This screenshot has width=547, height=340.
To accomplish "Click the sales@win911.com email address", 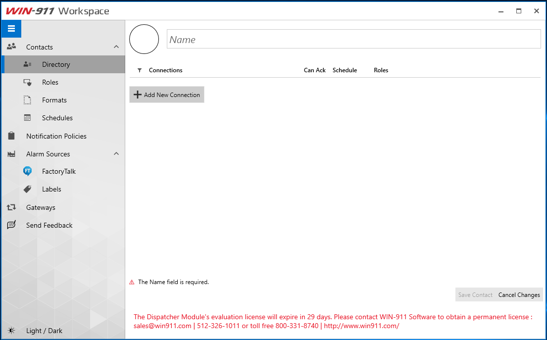I will coord(162,326).
